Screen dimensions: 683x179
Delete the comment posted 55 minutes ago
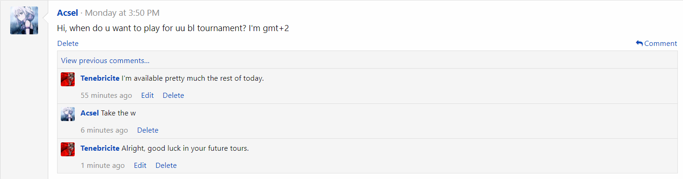174,96
